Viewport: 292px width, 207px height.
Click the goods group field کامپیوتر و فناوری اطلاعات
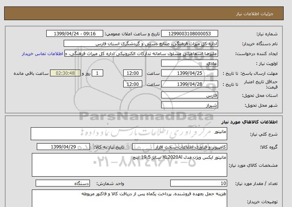[x=179, y=147]
